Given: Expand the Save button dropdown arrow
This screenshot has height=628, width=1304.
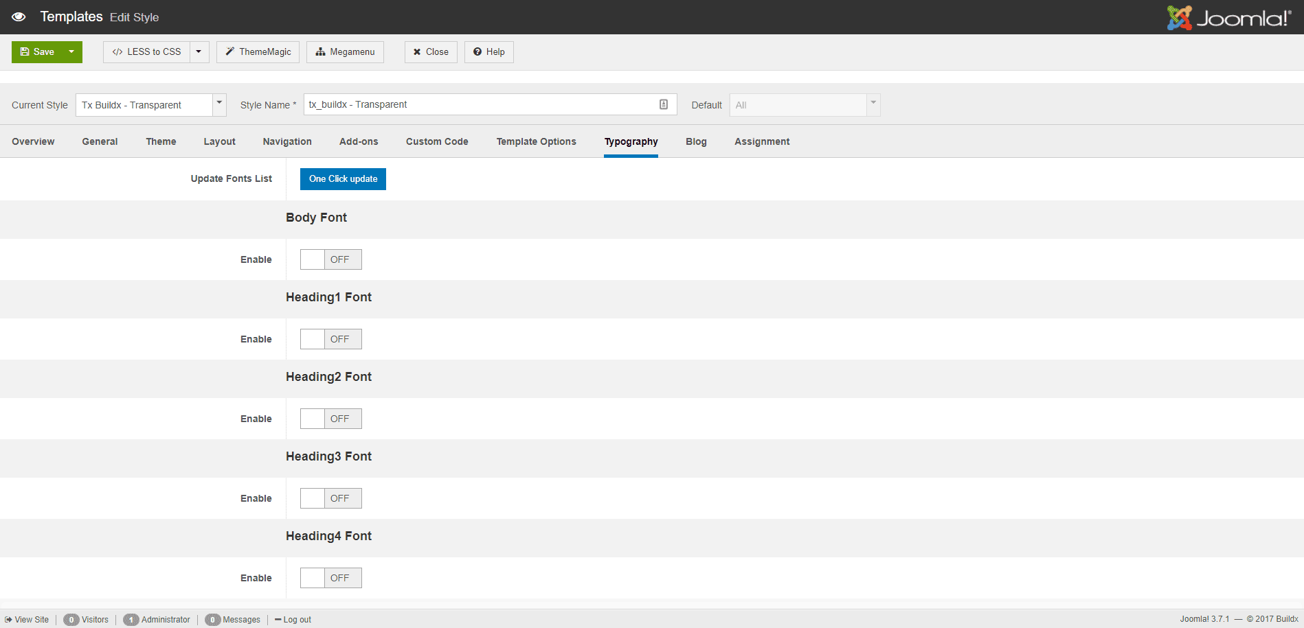Looking at the screenshot, I should tap(71, 52).
